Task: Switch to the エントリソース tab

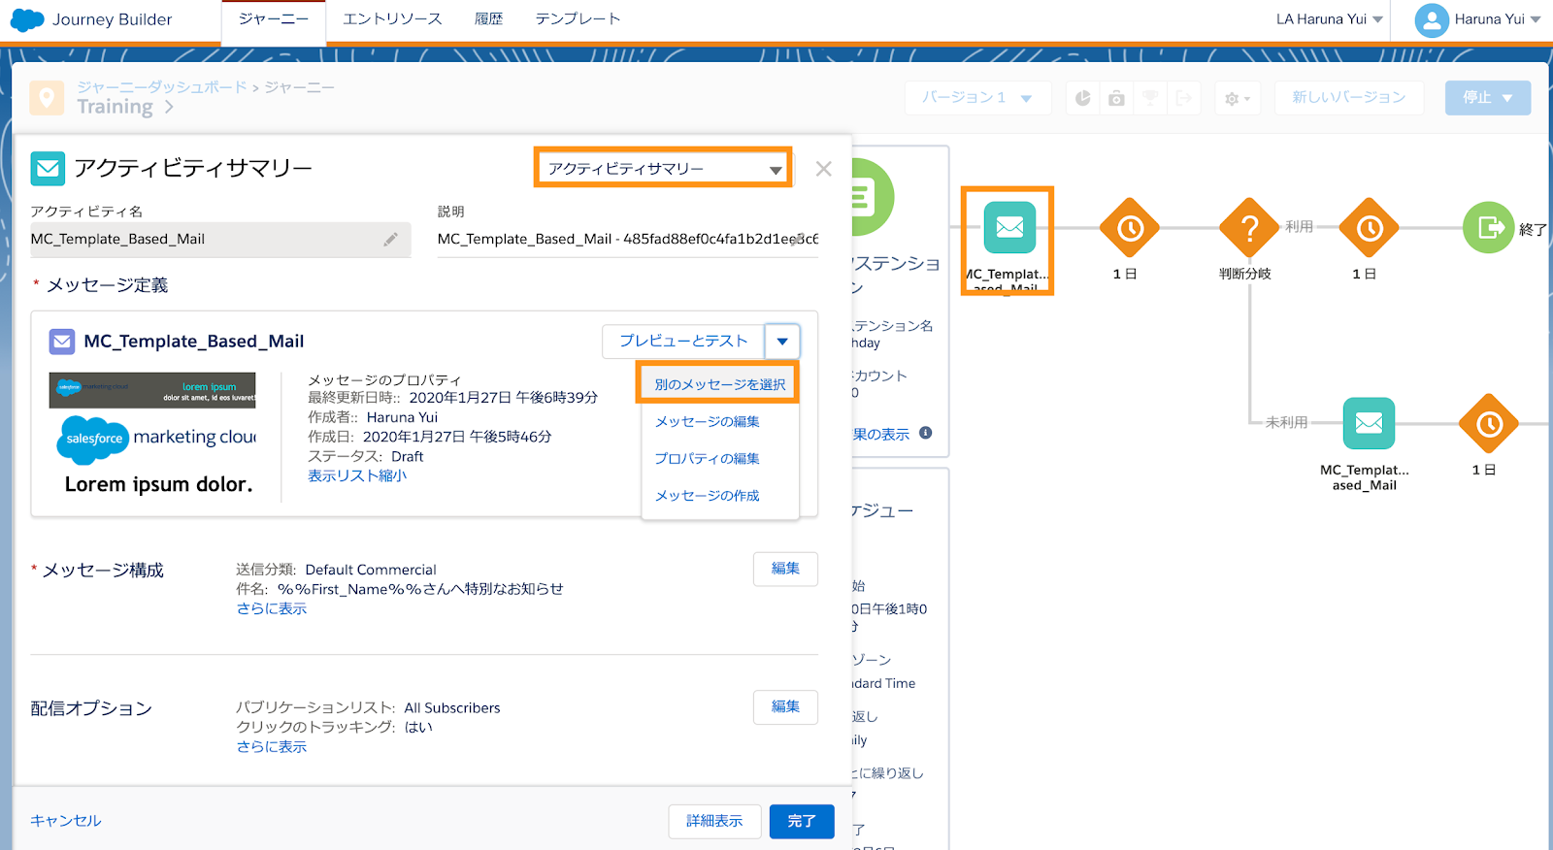Action: point(392,19)
